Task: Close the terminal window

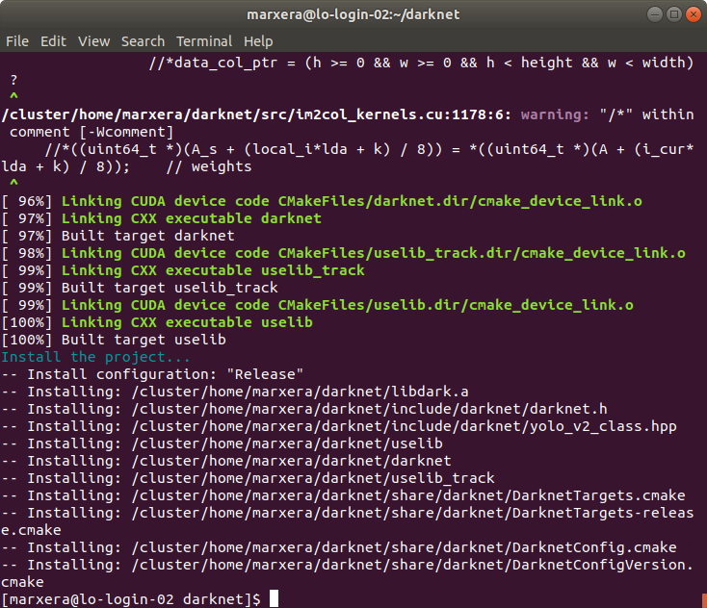Action: [x=693, y=14]
